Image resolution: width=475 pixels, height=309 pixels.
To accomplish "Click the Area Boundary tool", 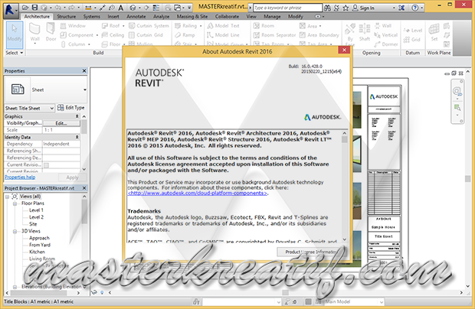I will point(319,35).
